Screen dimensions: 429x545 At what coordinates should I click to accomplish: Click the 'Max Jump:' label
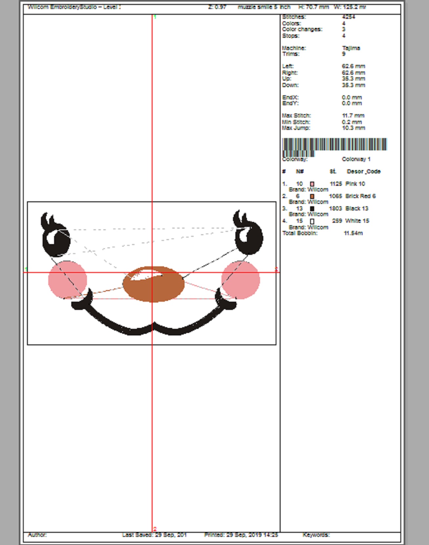point(296,128)
